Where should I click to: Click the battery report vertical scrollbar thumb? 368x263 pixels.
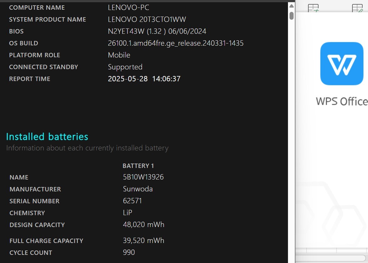(291, 16)
